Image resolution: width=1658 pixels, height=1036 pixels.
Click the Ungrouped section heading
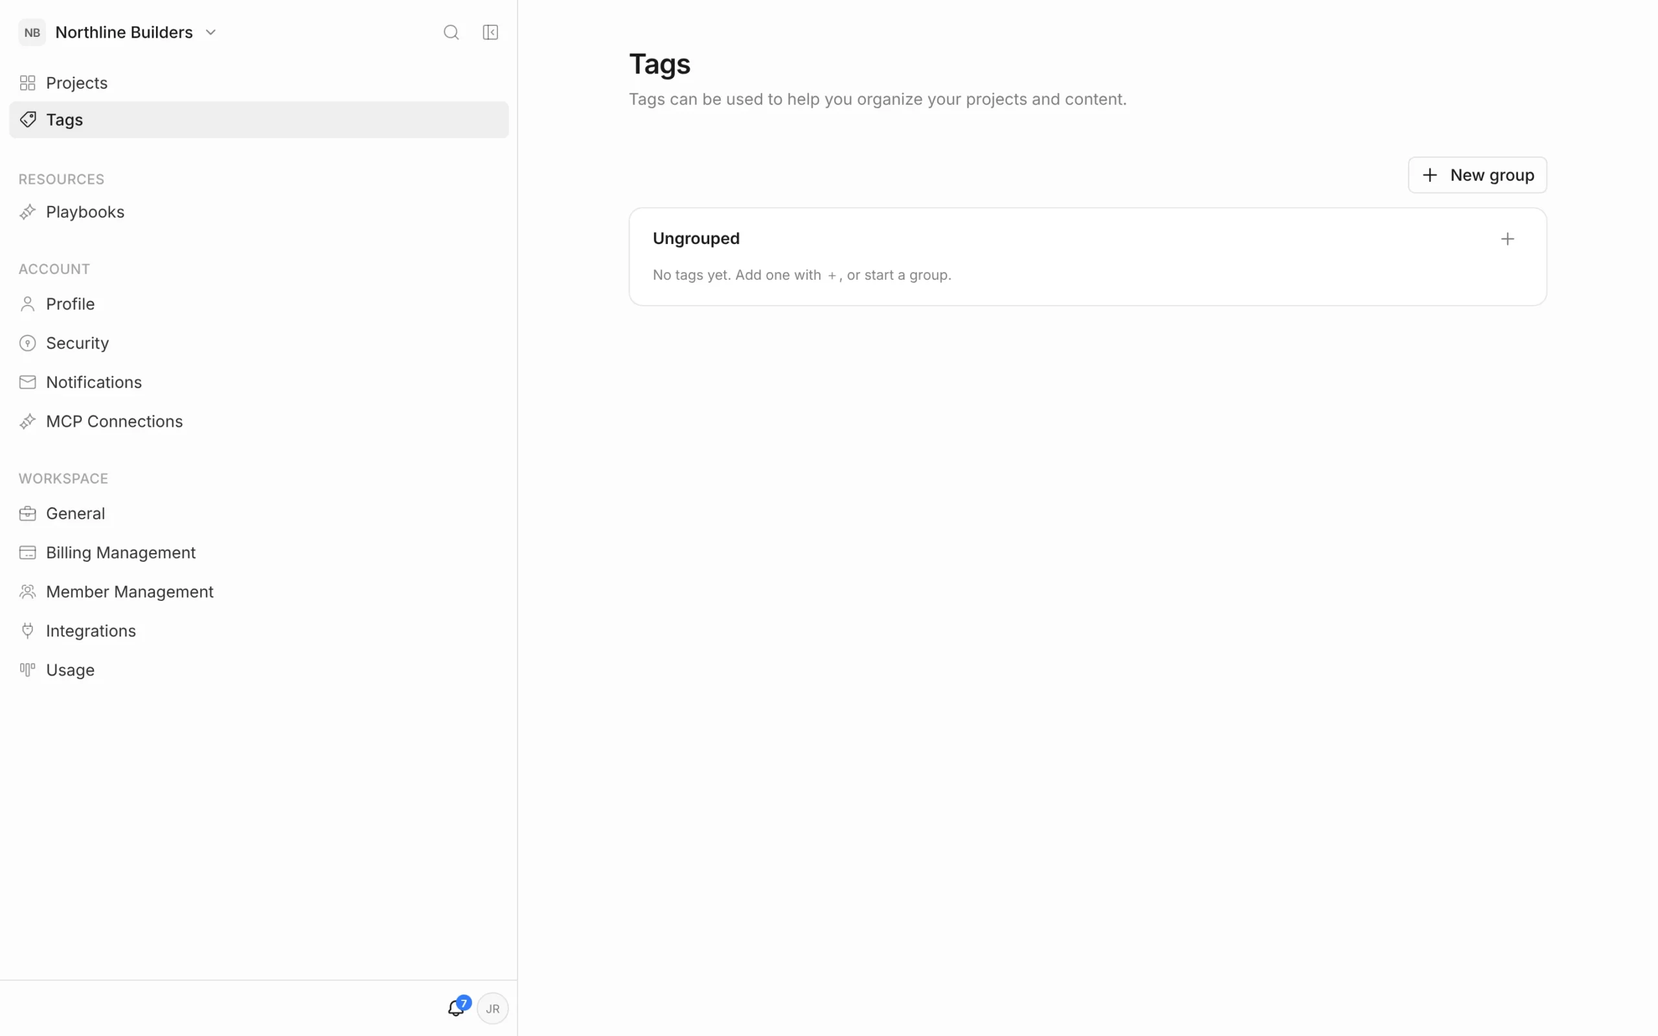(696, 238)
